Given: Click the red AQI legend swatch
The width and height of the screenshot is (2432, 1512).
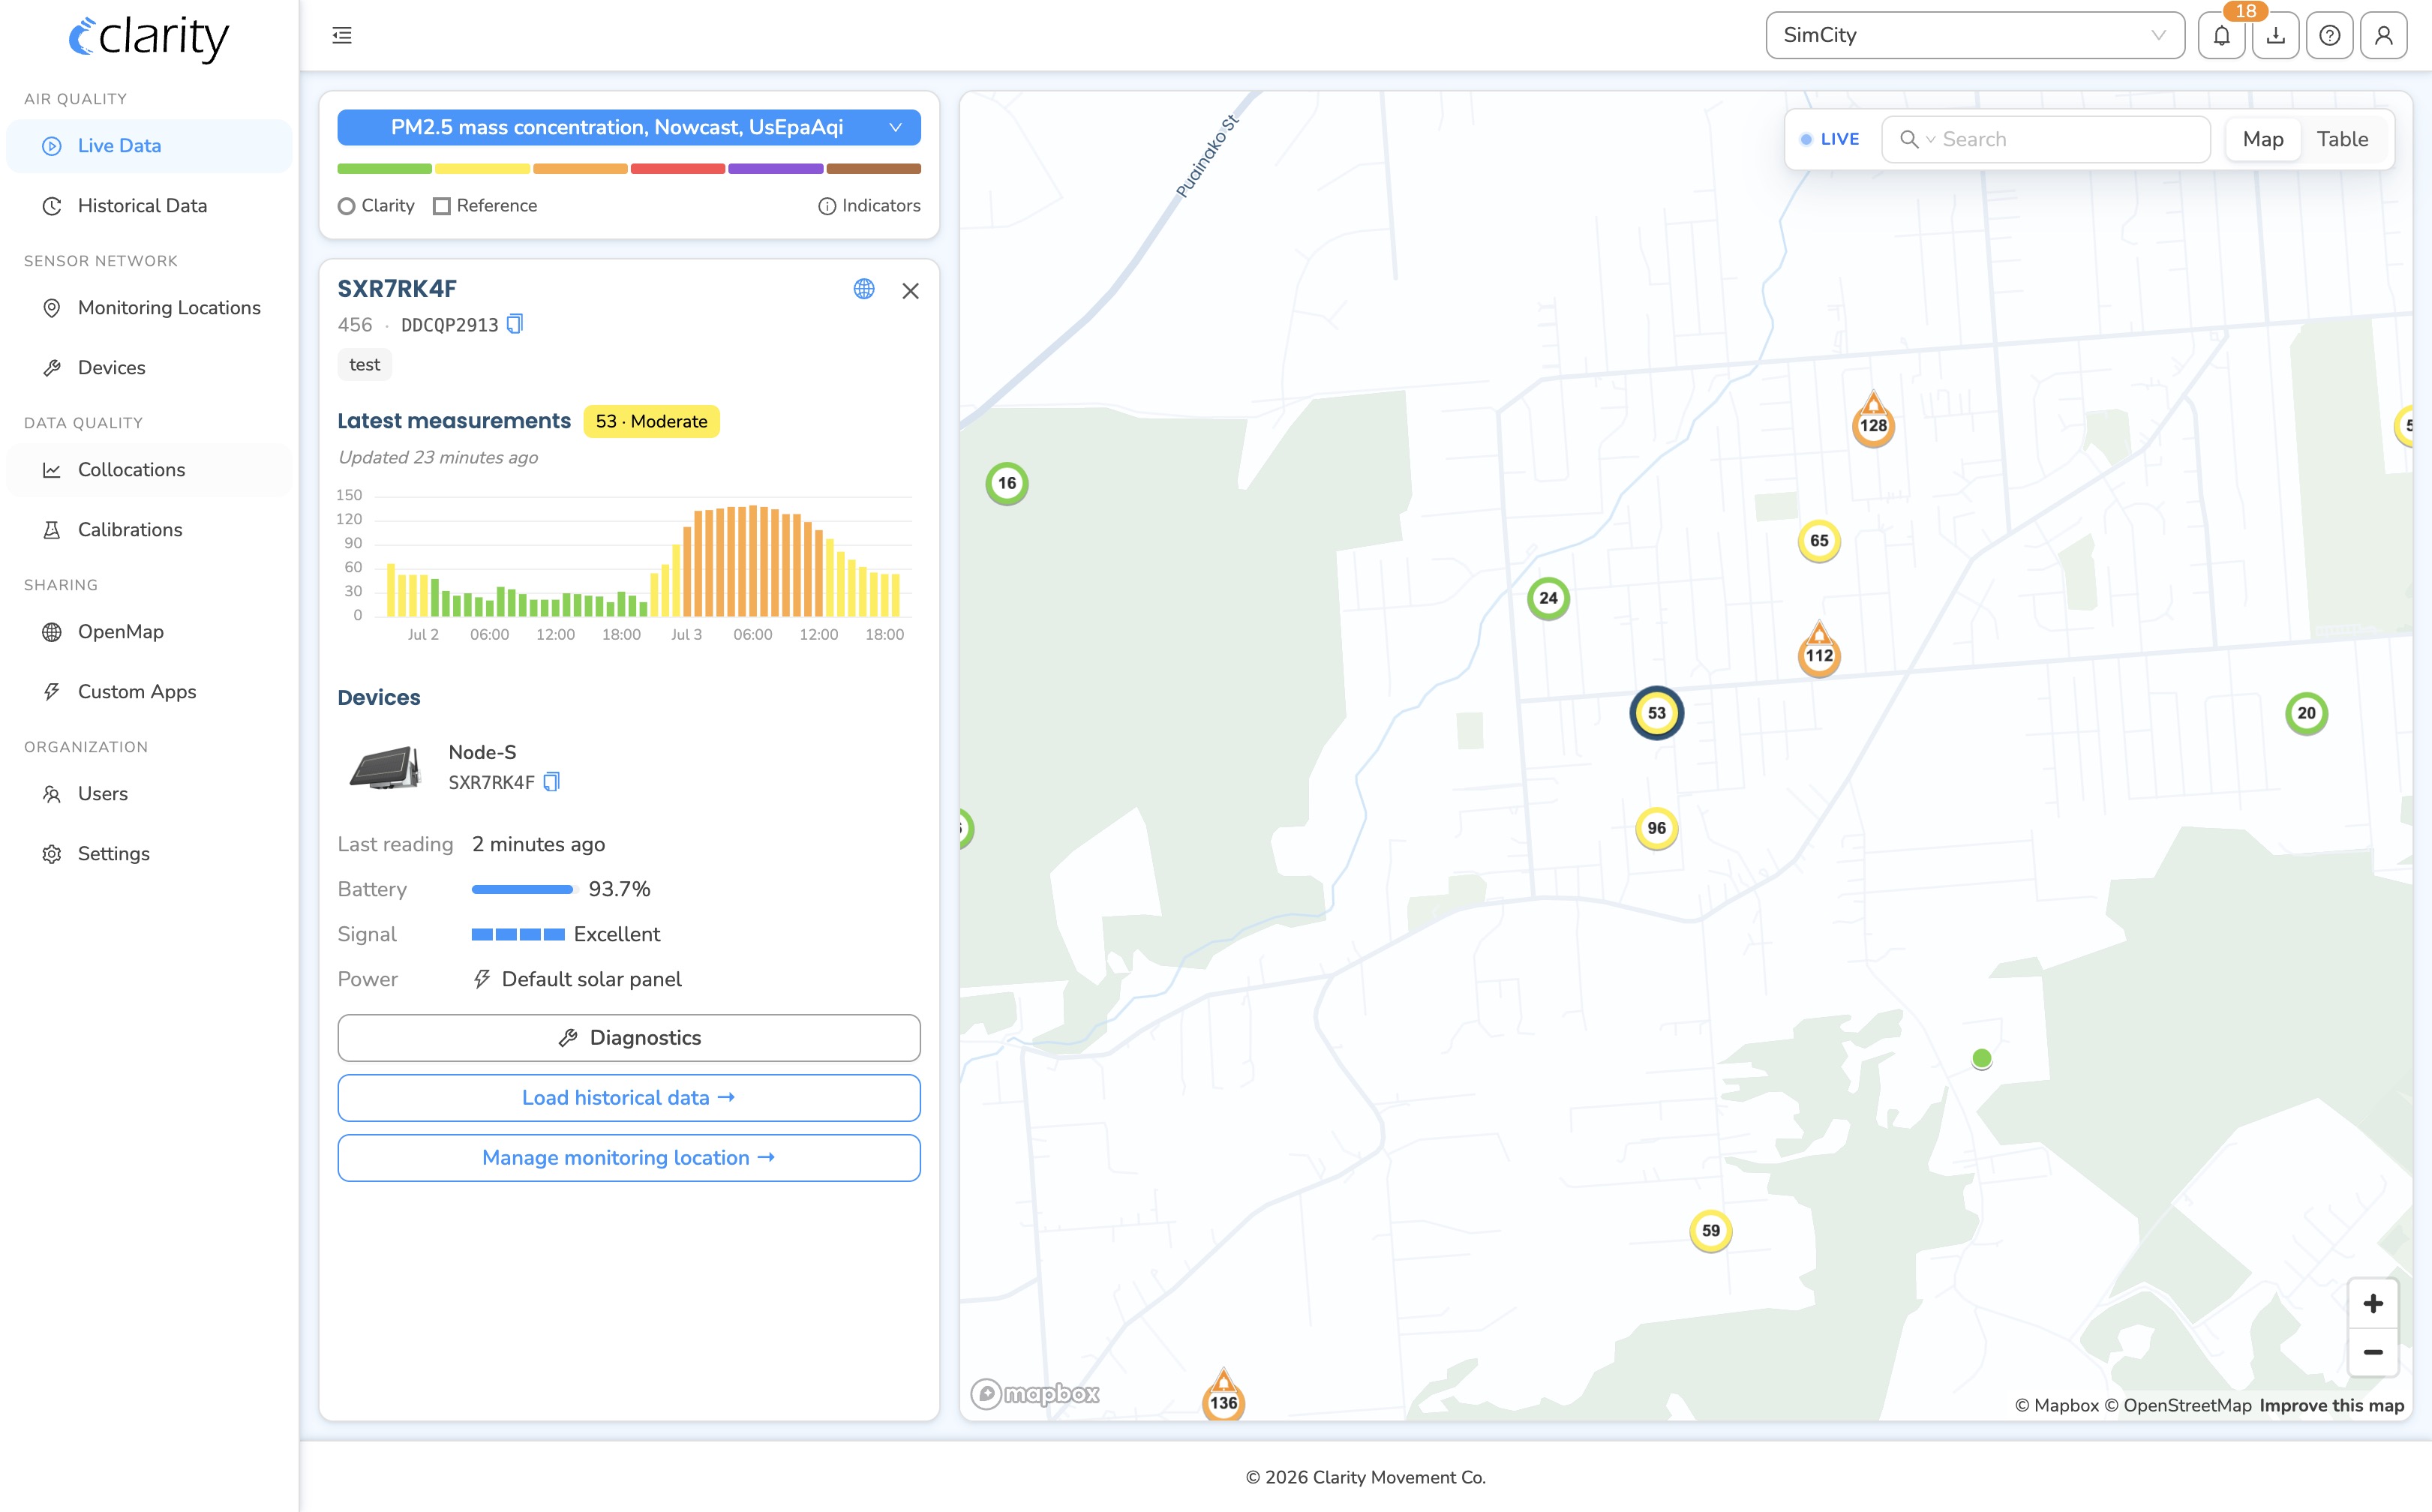Looking at the screenshot, I should coord(677,169).
